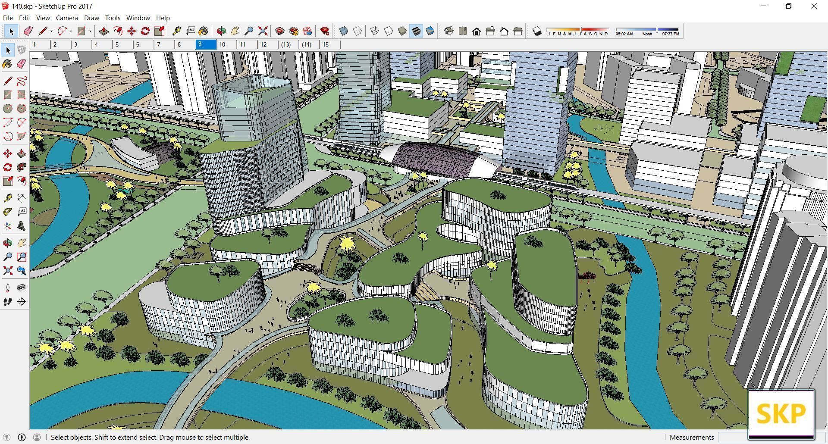Switch to scene tab 1
The height and width of the screenshot is (444, 828).
click(x=40, y=44)
